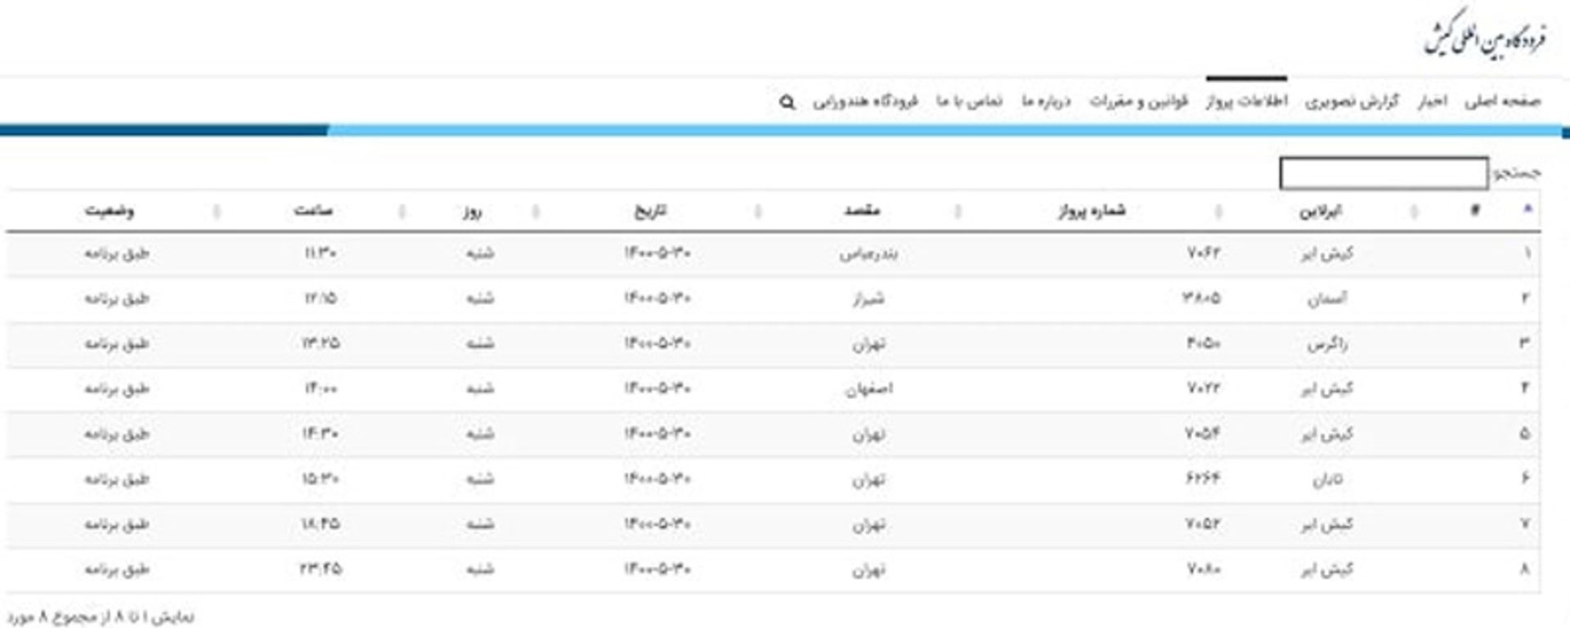This screenshot has width=1570, height=628.
Task: Click طبق برنامه status in row 1
Action: click(117, 253)
